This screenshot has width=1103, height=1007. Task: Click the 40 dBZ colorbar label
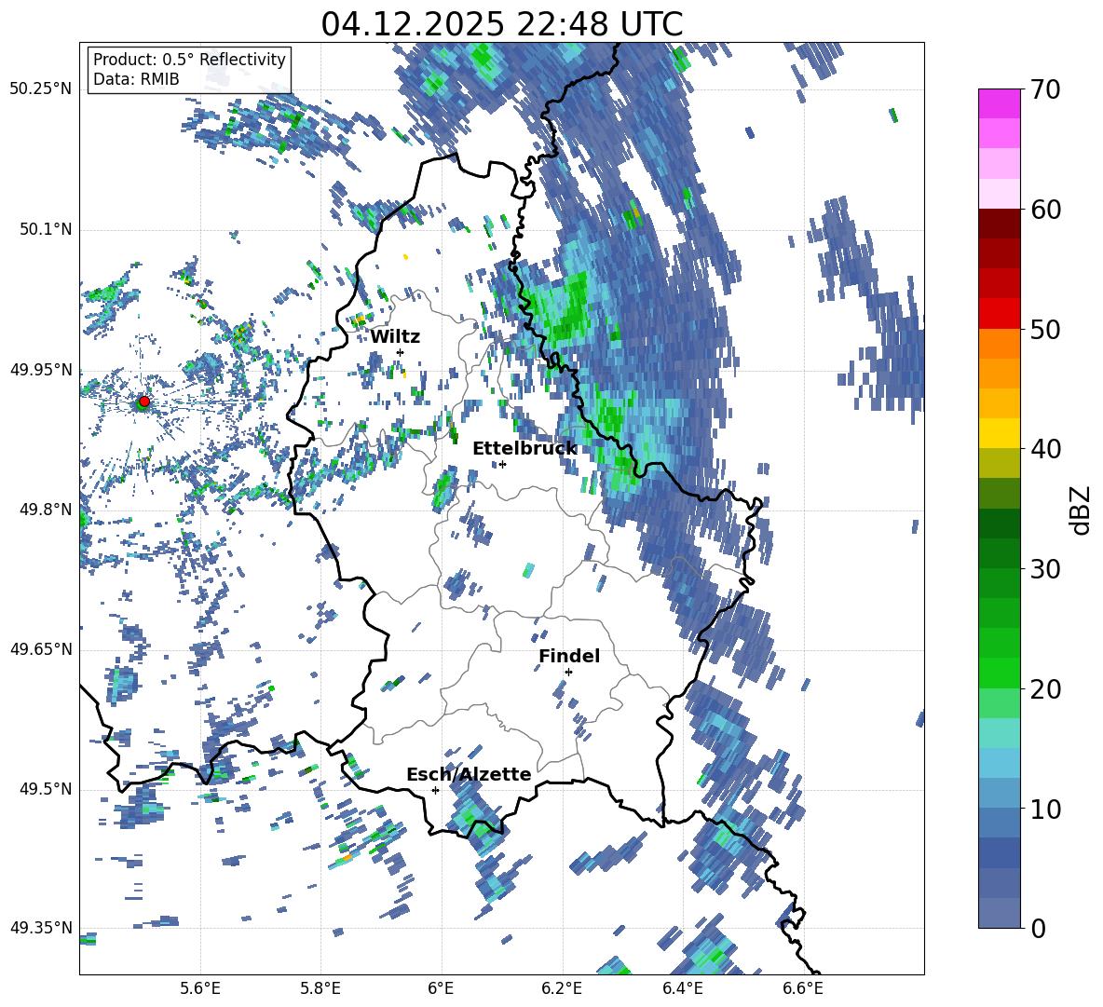pos(1045,449)
